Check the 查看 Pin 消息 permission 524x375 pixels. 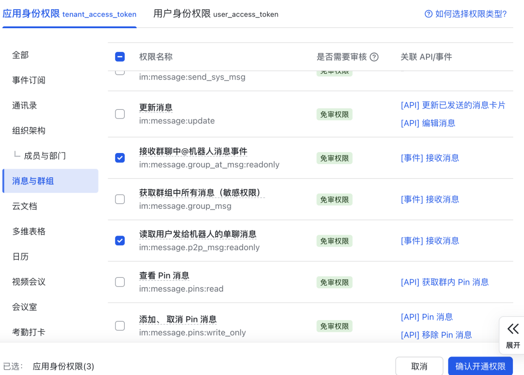tap(120, 282)
